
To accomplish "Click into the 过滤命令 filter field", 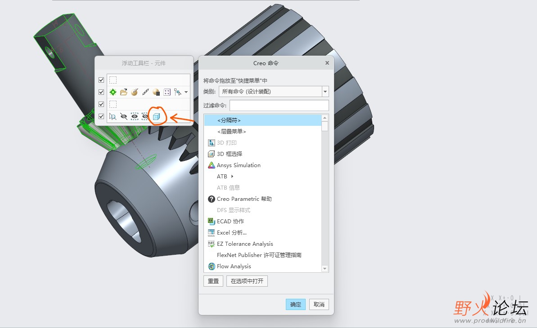I will [279, 105].
